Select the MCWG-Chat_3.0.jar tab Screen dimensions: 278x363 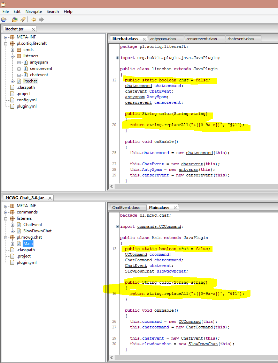coord(25,198)
